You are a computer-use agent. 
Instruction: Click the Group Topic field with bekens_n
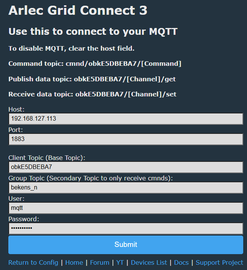tap(125, 188)
